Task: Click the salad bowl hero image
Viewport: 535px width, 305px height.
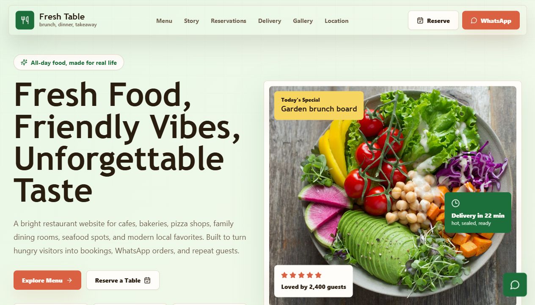Action: pos(393,195)
